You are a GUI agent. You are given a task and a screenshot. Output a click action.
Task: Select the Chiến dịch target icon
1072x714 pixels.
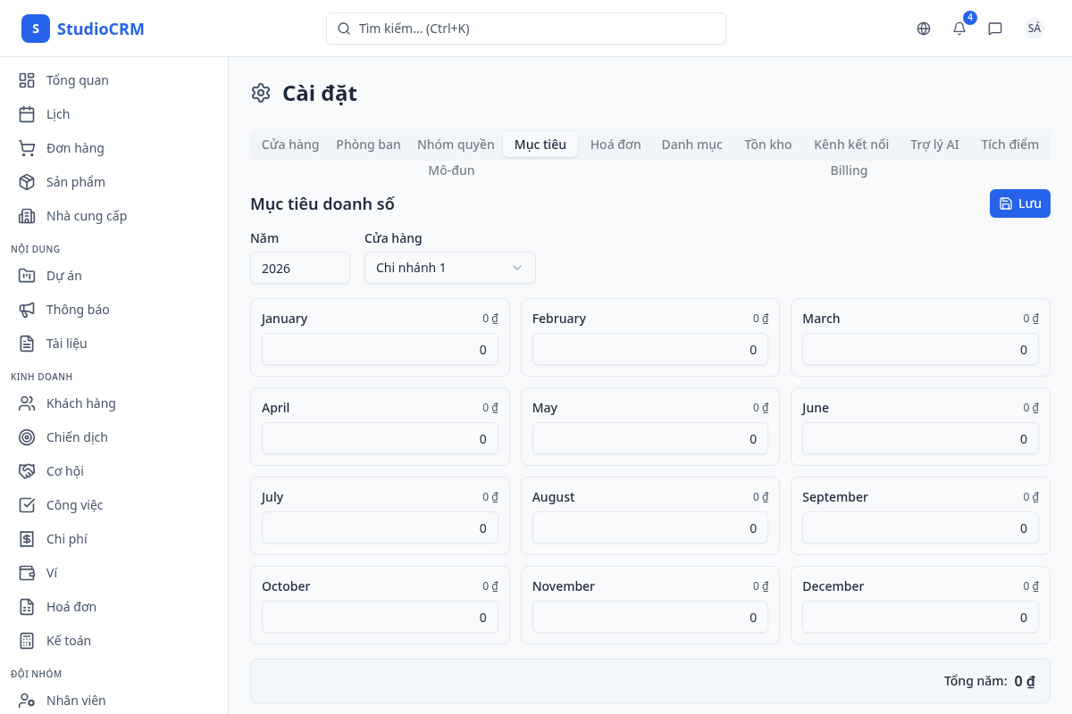[x=27, y=437]
